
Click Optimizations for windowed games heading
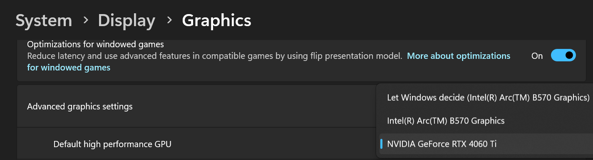tap(96, 44)
